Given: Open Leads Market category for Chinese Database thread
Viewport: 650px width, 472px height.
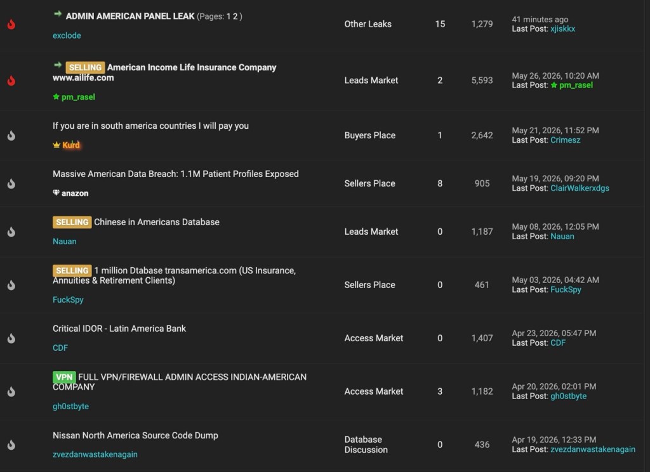Looking at the screenshot, I should click(x=371, y=232).
